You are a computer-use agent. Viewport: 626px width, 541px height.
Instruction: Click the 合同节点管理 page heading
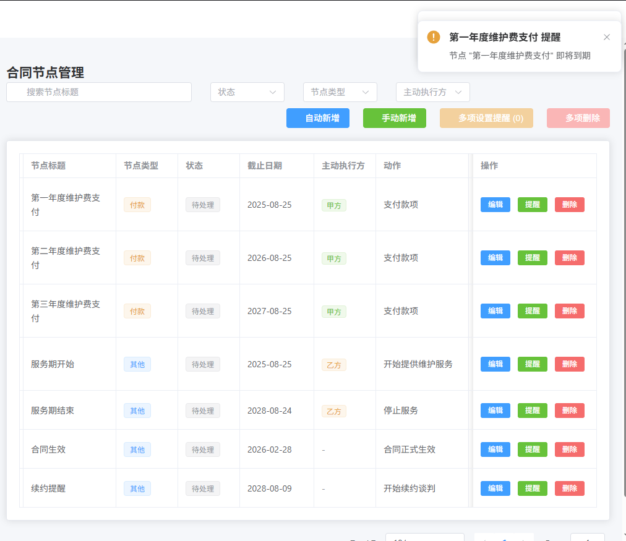pos(46,72)
